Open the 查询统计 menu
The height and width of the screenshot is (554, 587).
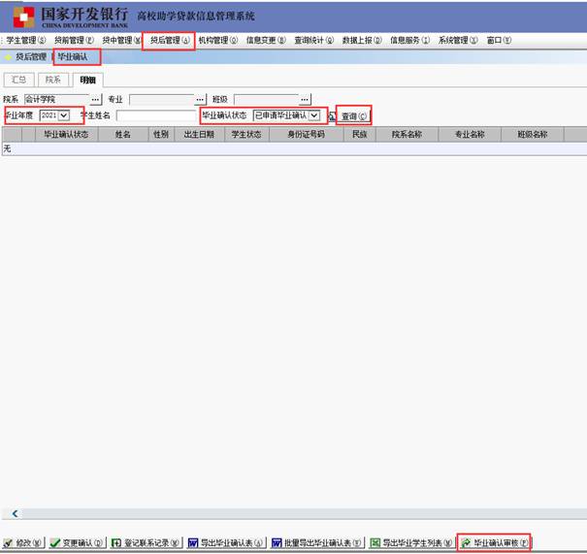point(313,41)
